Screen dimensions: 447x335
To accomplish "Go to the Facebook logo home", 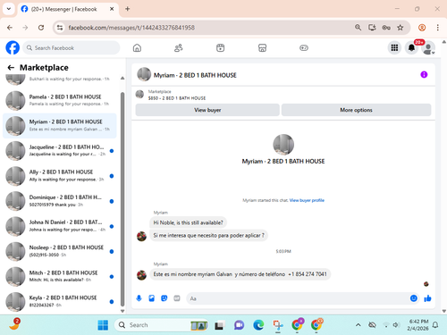I will [x=13, y=47].
